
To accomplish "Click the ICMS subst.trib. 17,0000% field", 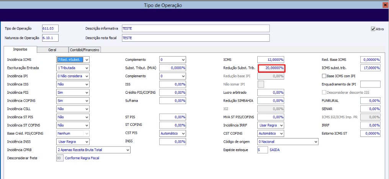I will (x=370, y=68).
